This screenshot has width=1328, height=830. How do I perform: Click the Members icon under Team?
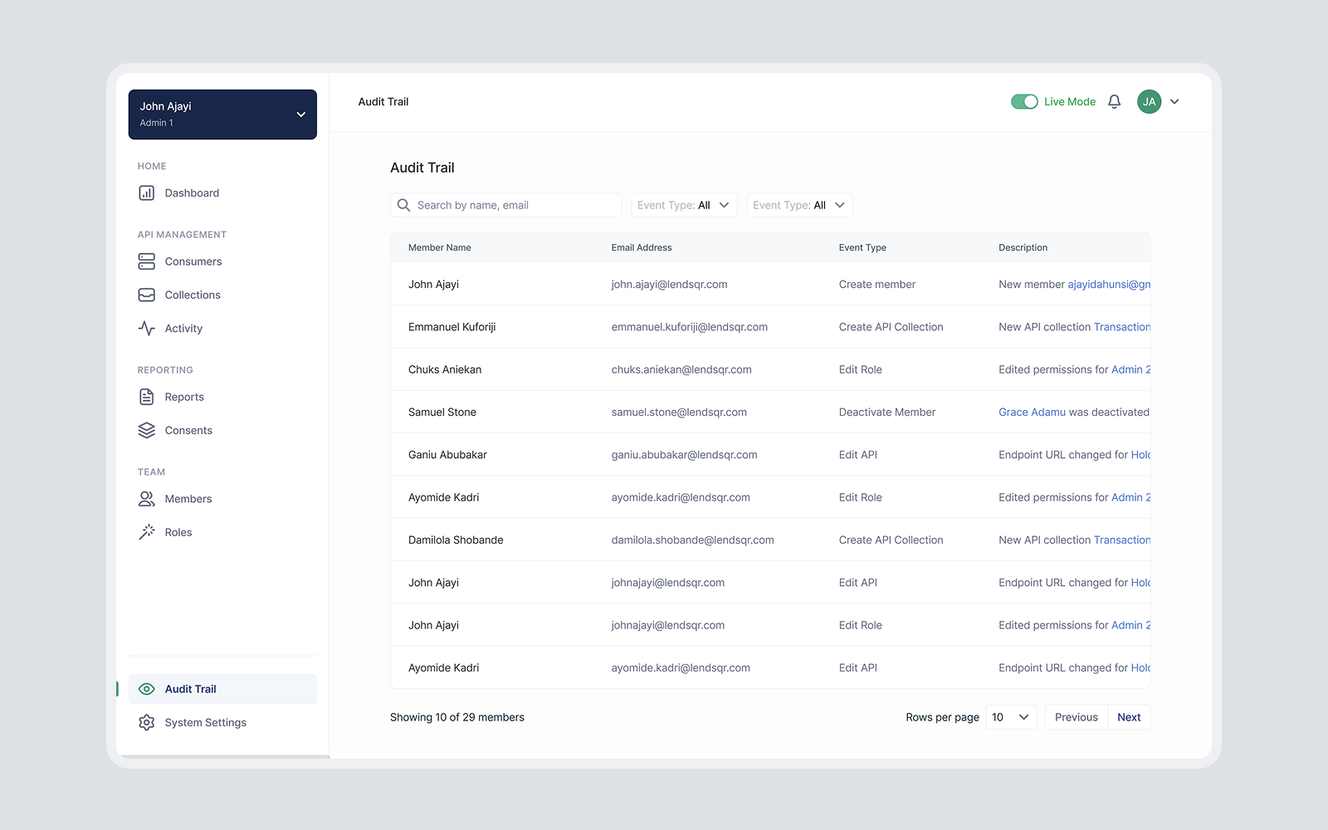(146, 498)
